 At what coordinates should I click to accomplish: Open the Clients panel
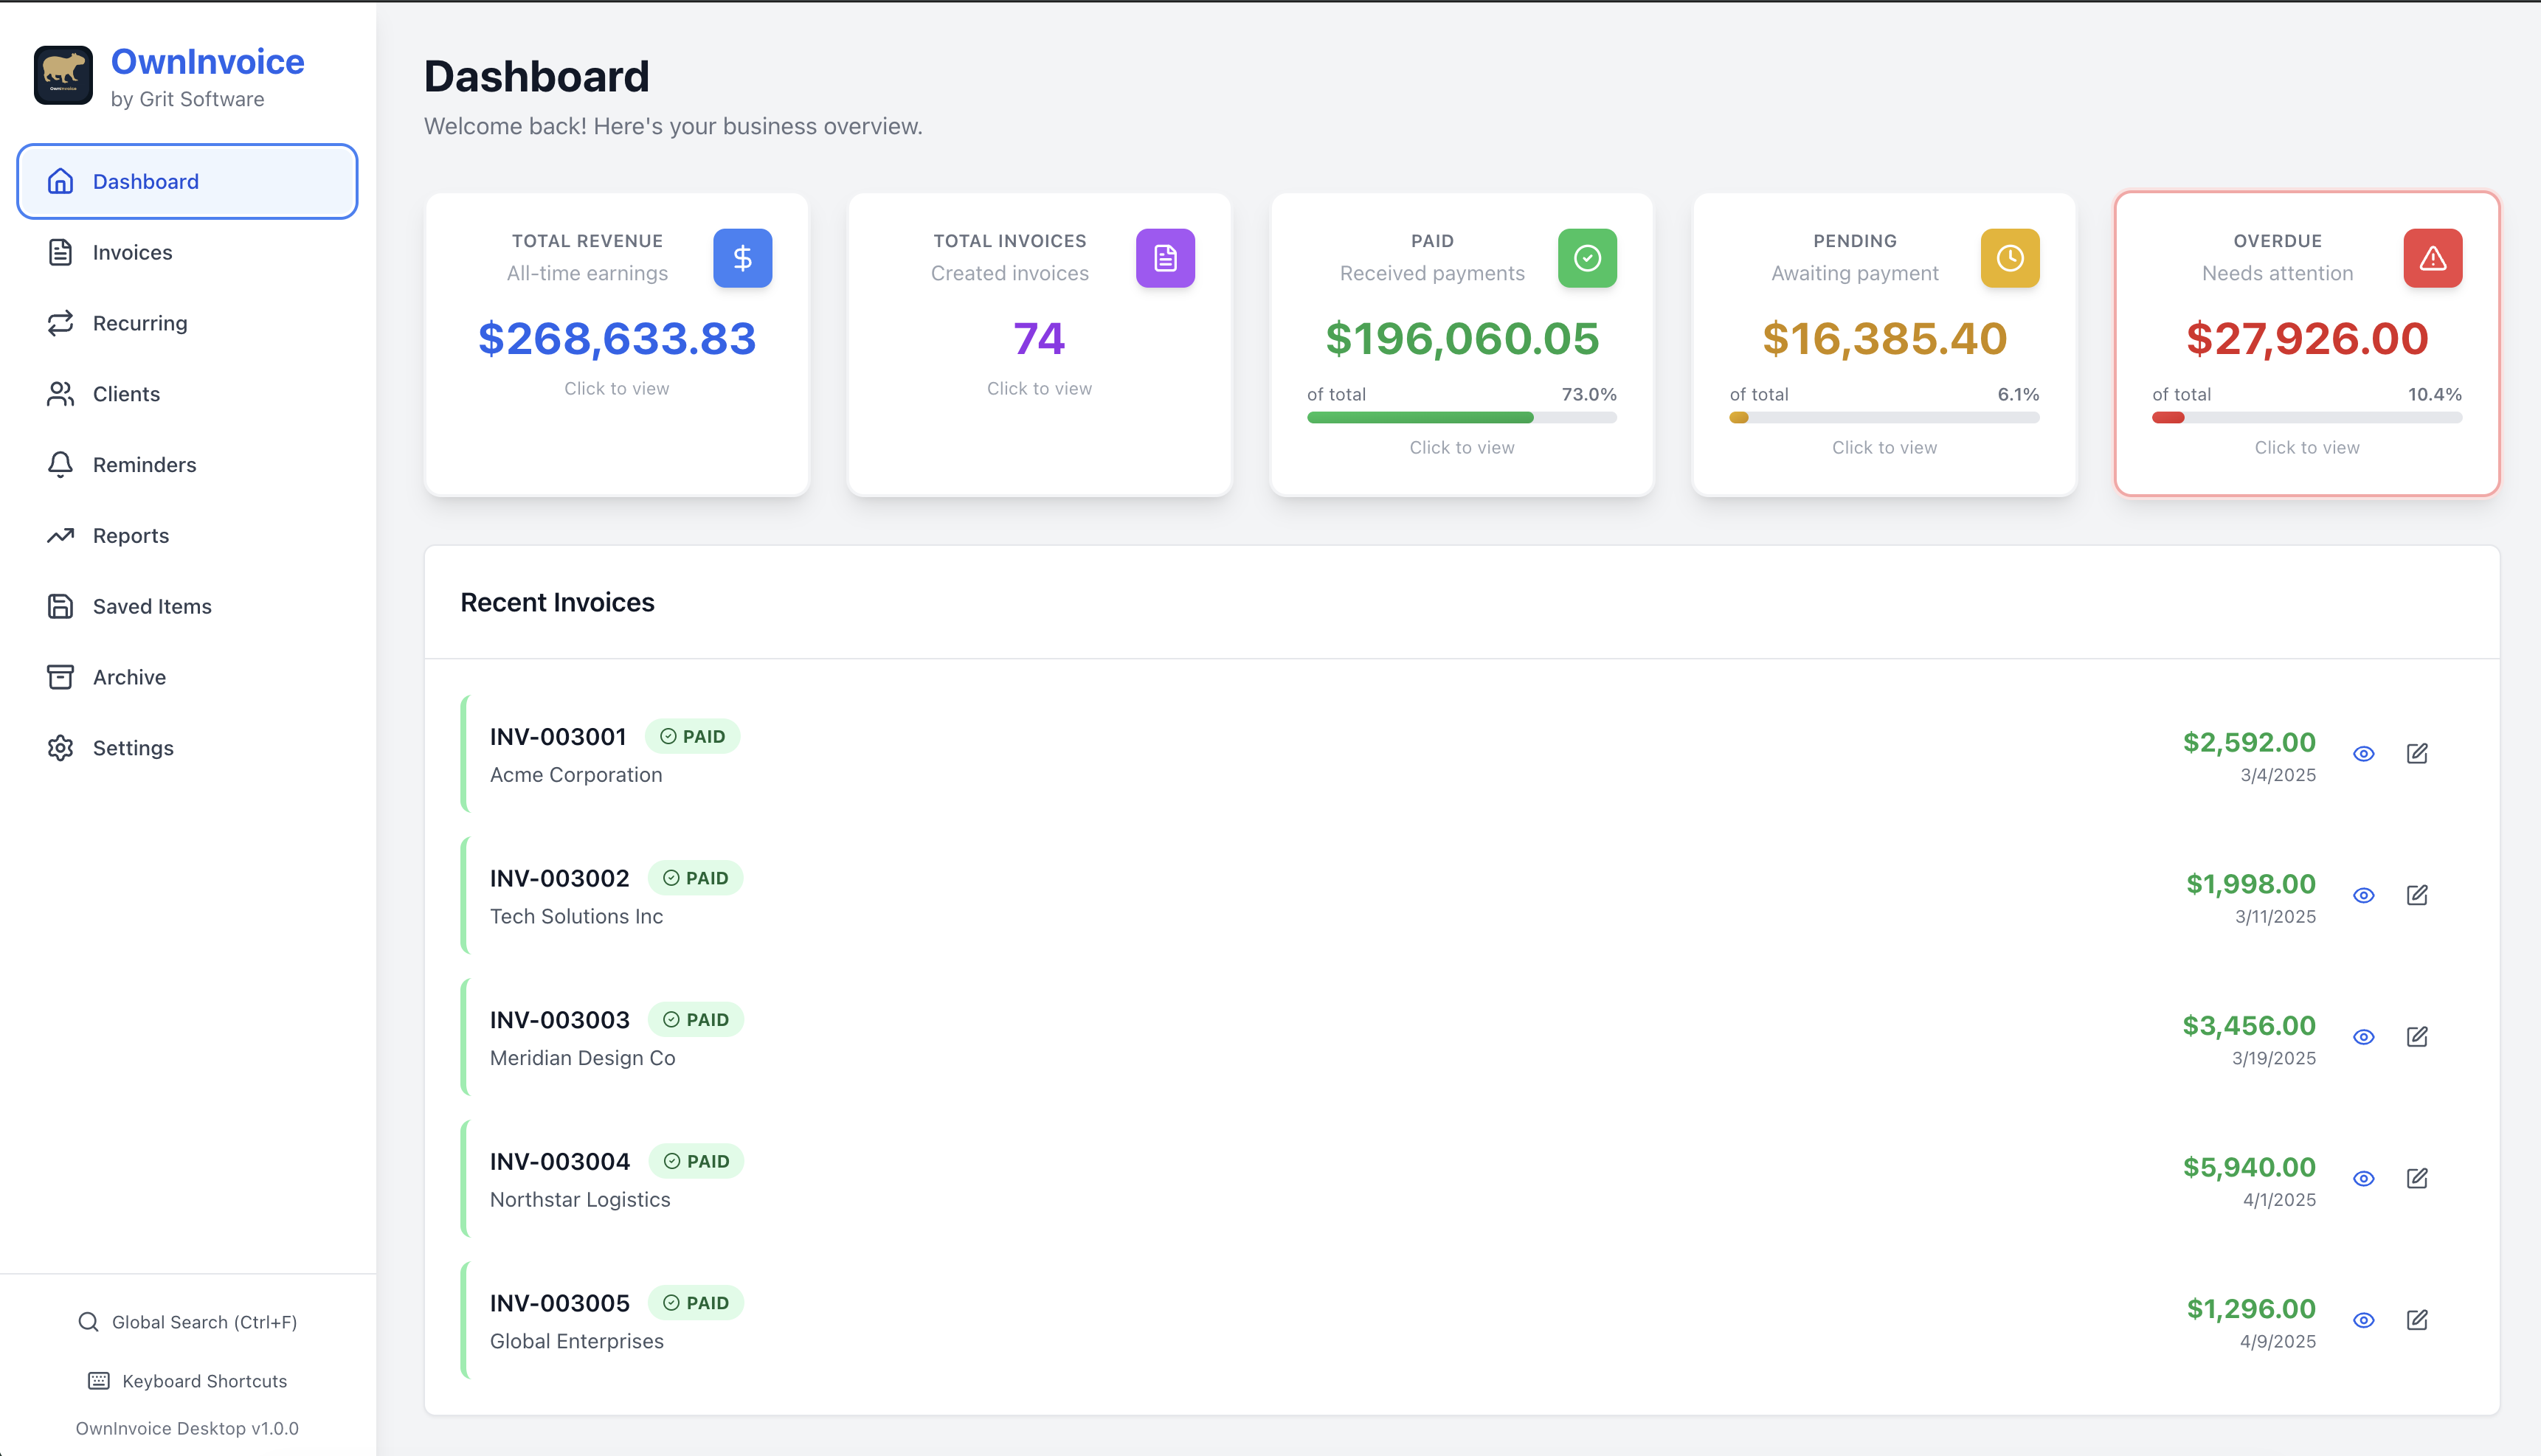tap(127, 394)
